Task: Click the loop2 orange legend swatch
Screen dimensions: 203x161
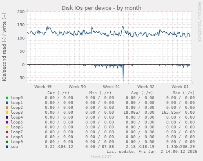Action: click(7, 108)
